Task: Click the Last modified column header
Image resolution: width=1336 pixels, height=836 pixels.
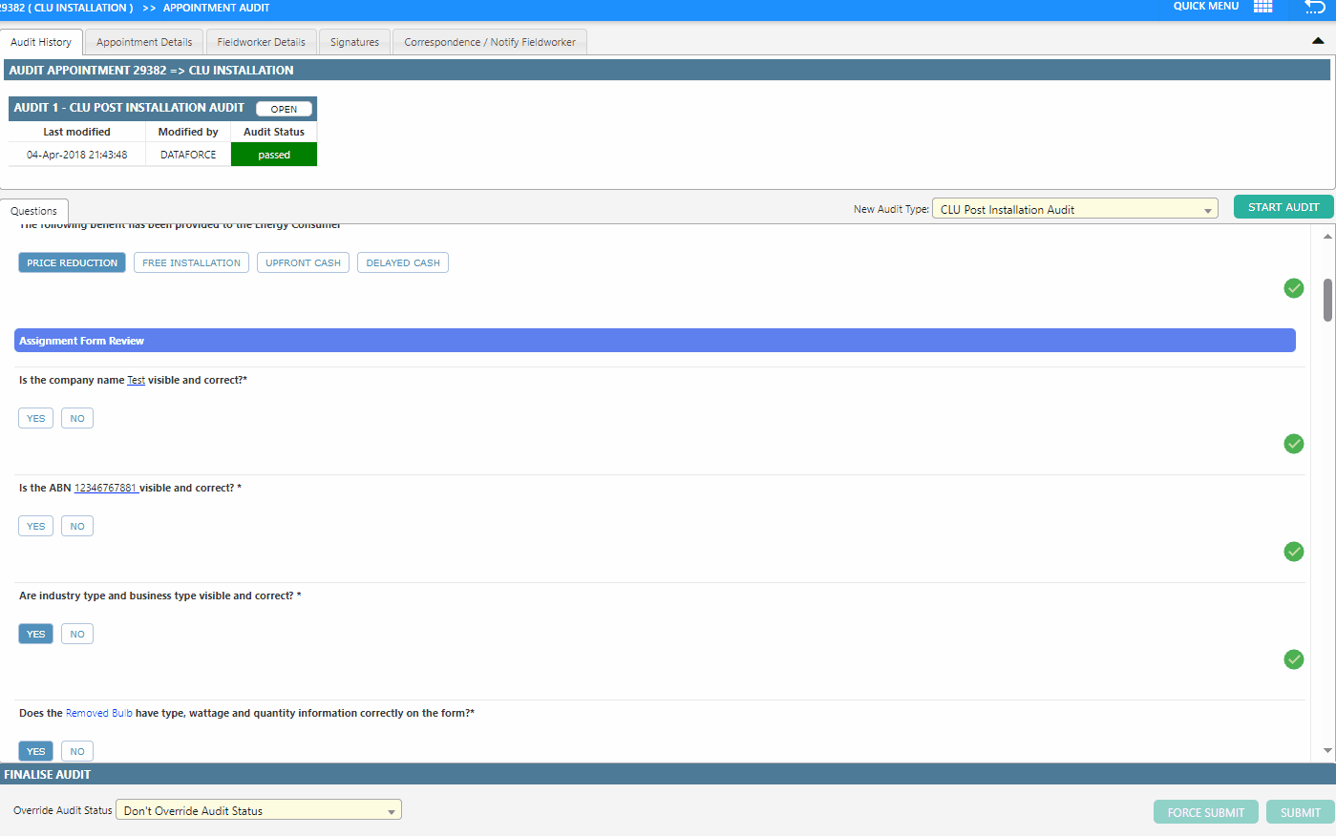Action: [x=77, y=132]
